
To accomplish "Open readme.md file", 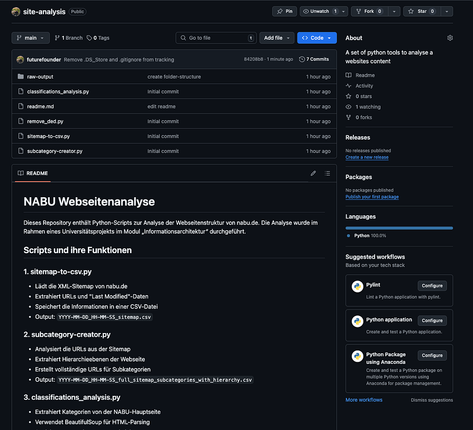I will [x=40, y=106].
